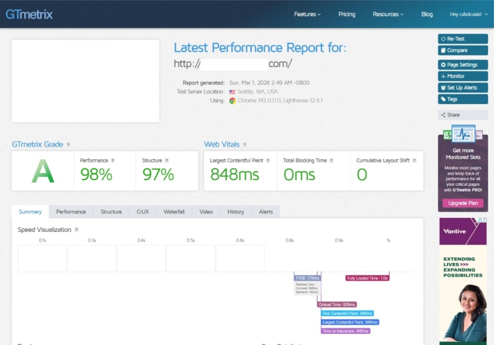
Task: Click the Monitor button
Action: point(463,76)
